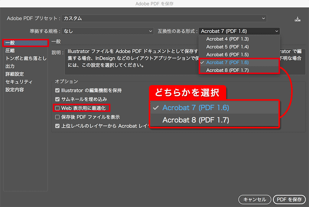The width and height of the screenshot is (309, 207).
Task: Select the 一般 category in sidebar
Action: click(10, 43)
